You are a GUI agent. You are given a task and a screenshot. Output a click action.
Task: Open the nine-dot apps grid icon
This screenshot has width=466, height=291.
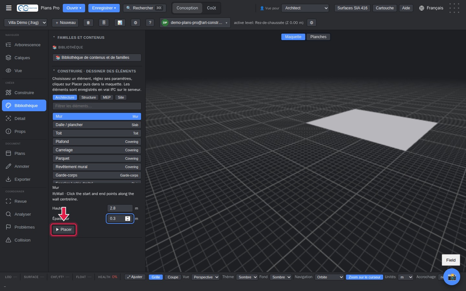click(454, 8)
